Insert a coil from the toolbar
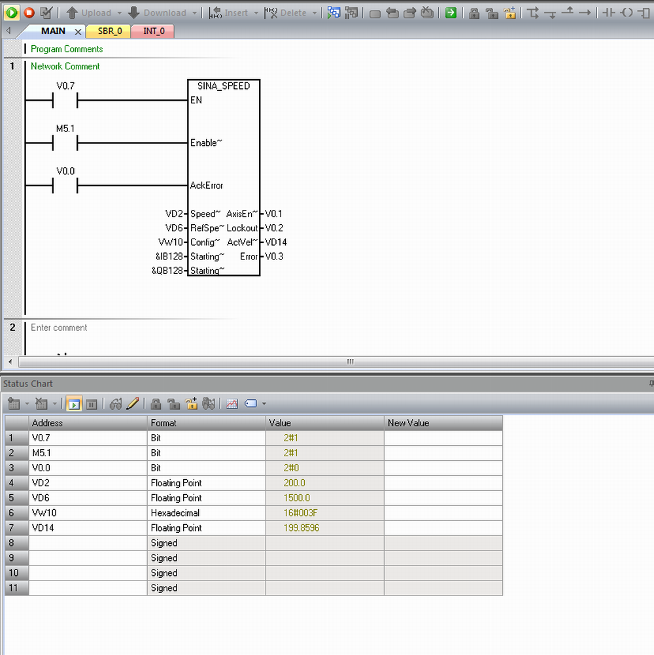 627,12
